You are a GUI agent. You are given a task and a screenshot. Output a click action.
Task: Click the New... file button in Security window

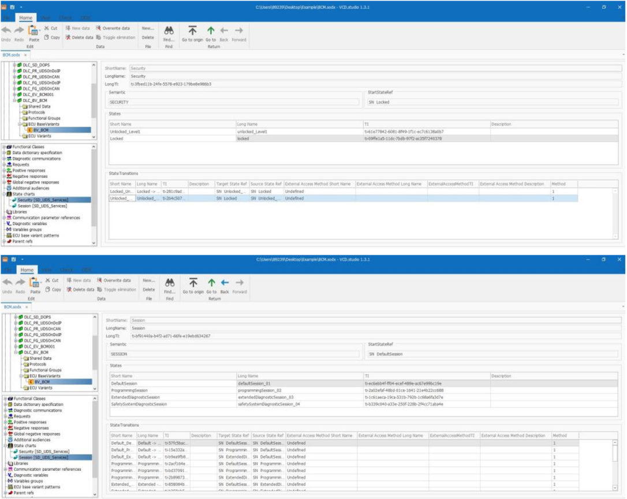tap(148, 28)
